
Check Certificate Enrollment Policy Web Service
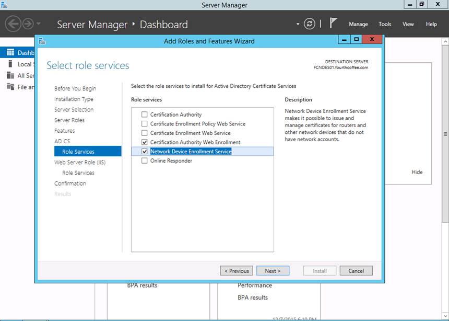point(145,124)
